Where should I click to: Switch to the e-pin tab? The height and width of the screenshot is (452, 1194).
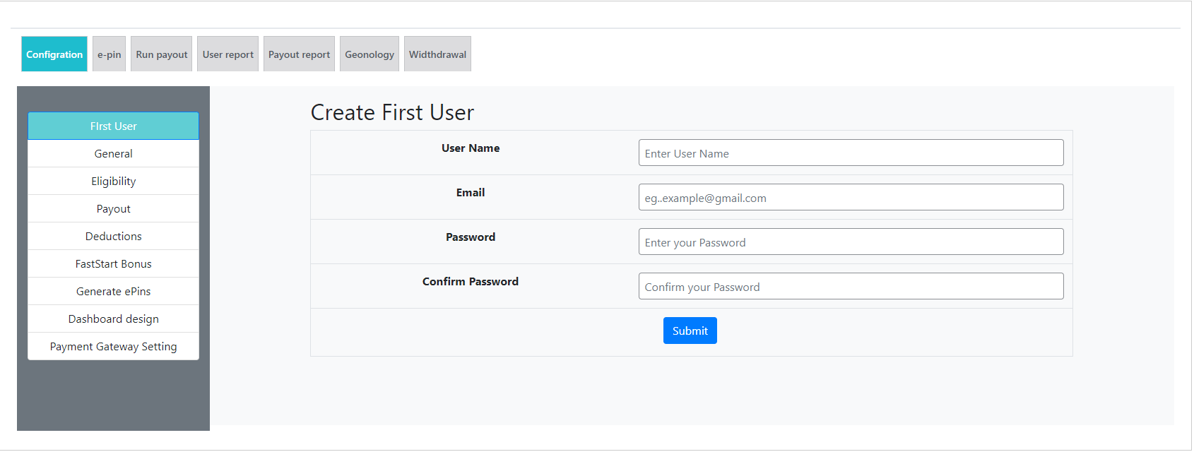click(x=109, y=54)
